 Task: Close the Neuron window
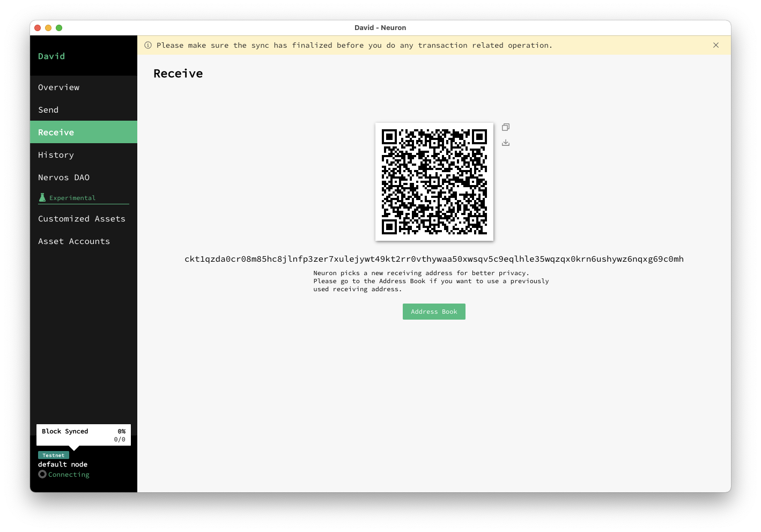(38, 28)
